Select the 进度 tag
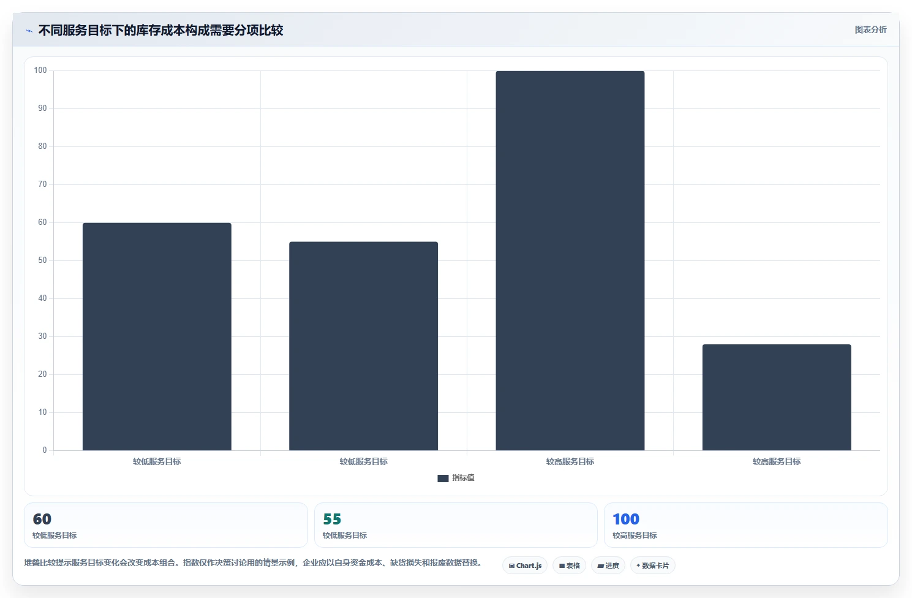This screenshot has height=598, width=912. coord(608,566)
